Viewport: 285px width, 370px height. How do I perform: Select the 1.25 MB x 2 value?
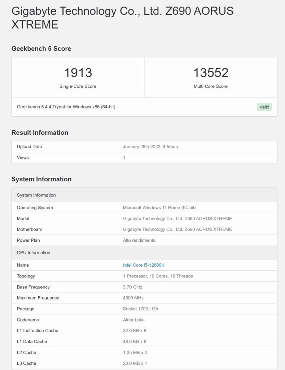coord(135,352)
